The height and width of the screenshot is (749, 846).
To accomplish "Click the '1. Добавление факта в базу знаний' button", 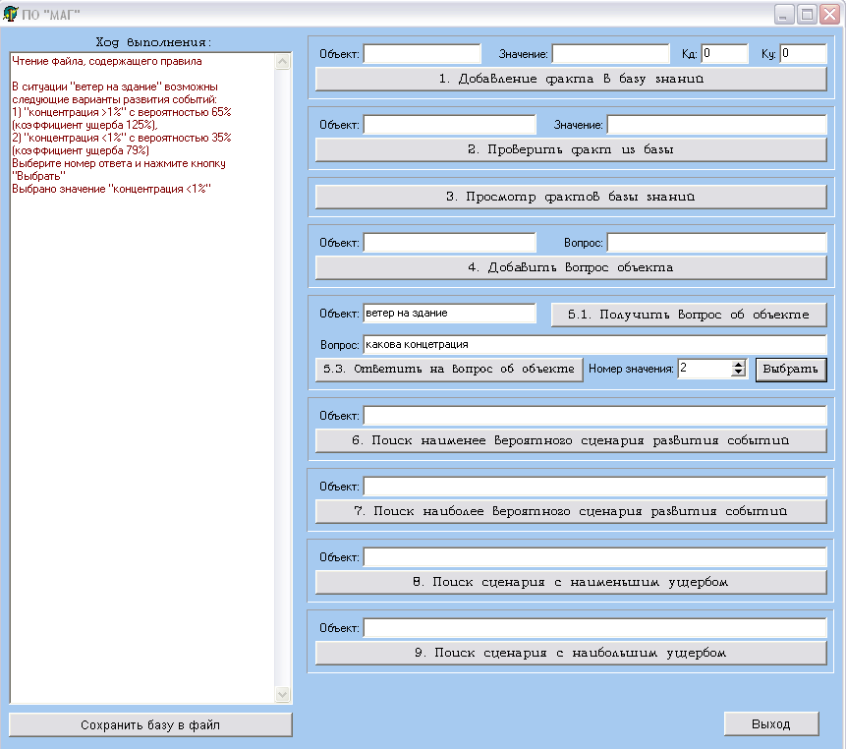I will tap(571, 79).
